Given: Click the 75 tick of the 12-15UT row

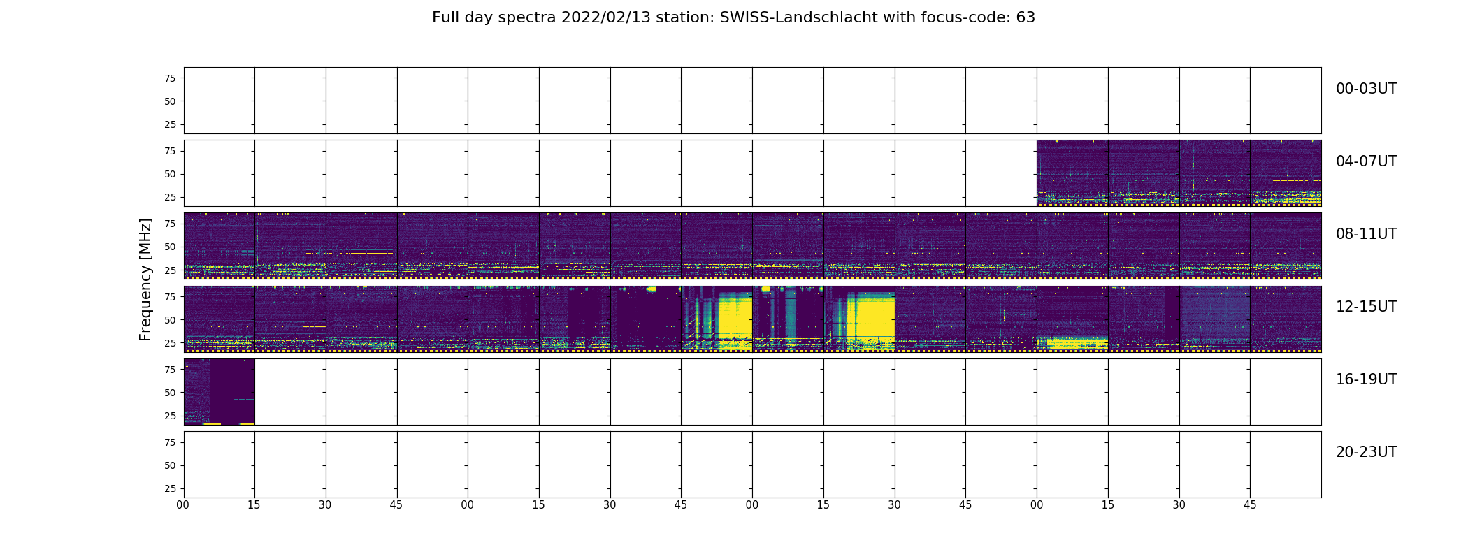Looking at the screenshot, I should [170, 297].
